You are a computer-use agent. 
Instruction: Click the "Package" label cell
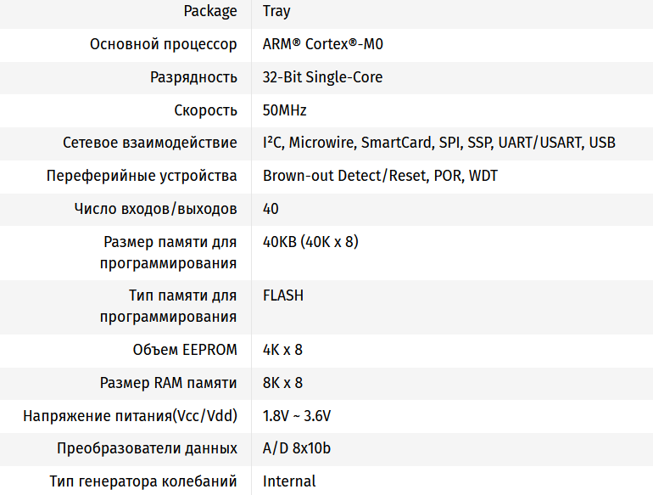(210, 11)
